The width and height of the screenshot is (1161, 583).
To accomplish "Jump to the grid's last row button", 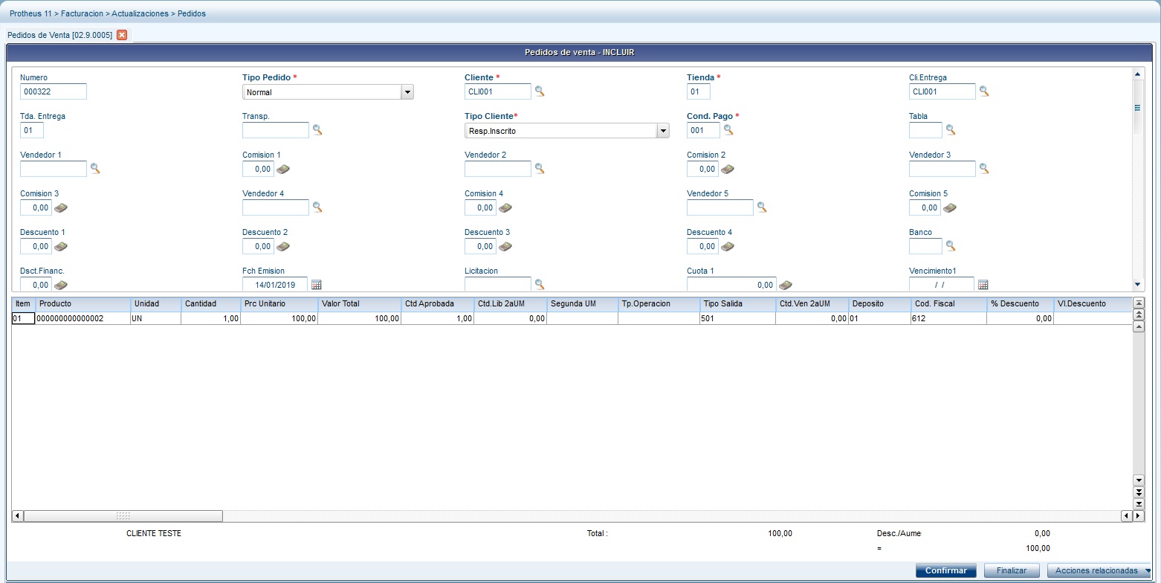I will coord(1138,504).
